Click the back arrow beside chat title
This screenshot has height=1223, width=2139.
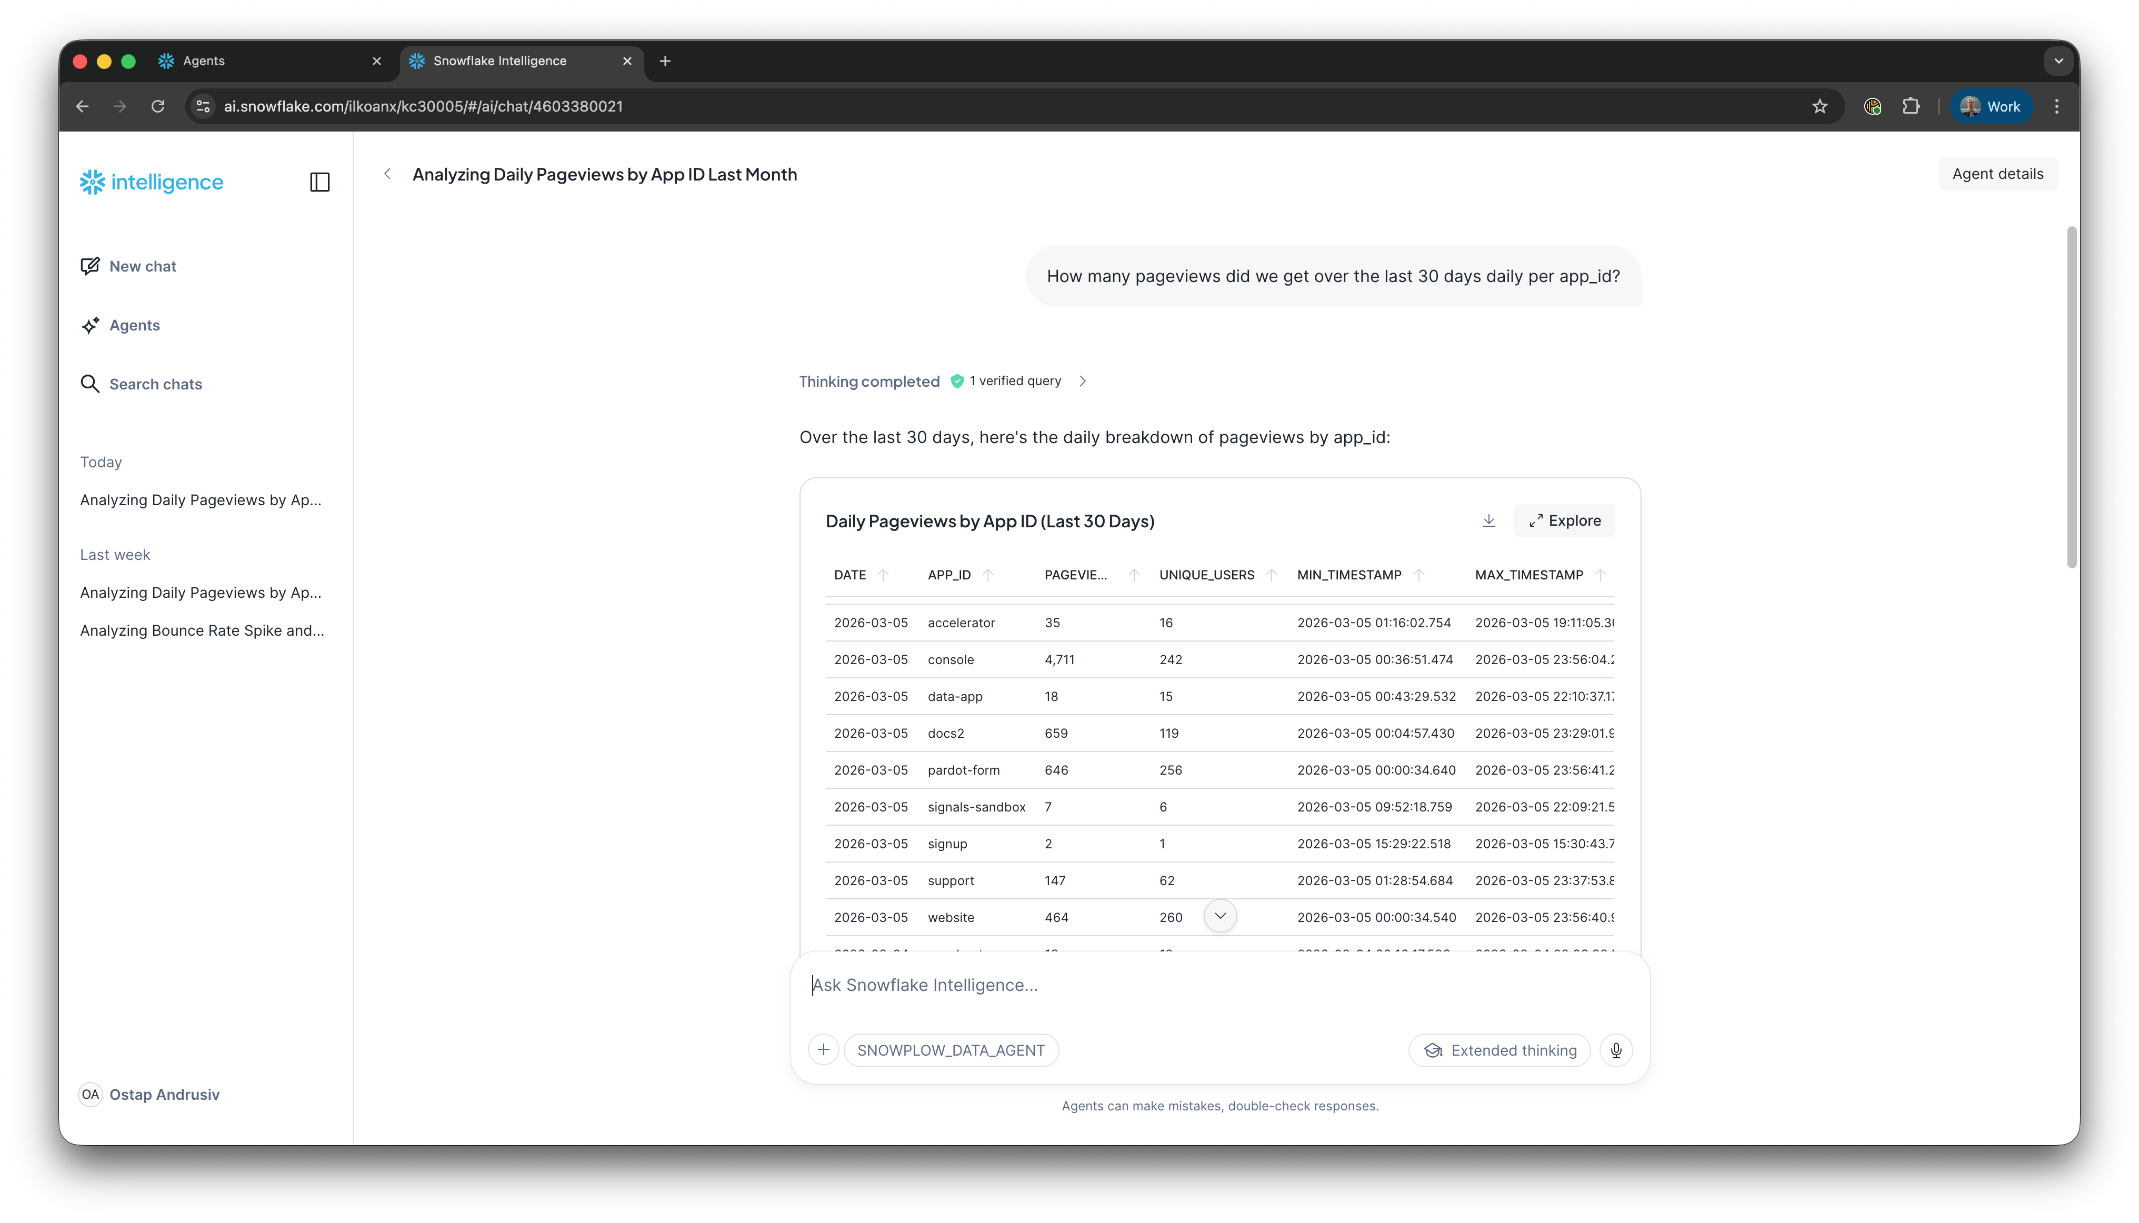click(x=387, y=174)
